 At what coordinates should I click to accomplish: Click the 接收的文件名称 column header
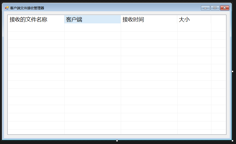pos(36,19)
